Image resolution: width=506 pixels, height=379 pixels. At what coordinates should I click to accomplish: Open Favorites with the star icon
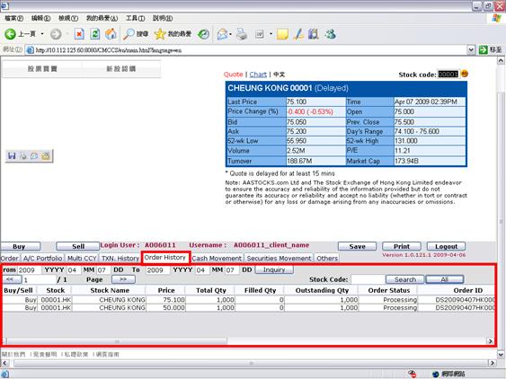coord(173,34)
